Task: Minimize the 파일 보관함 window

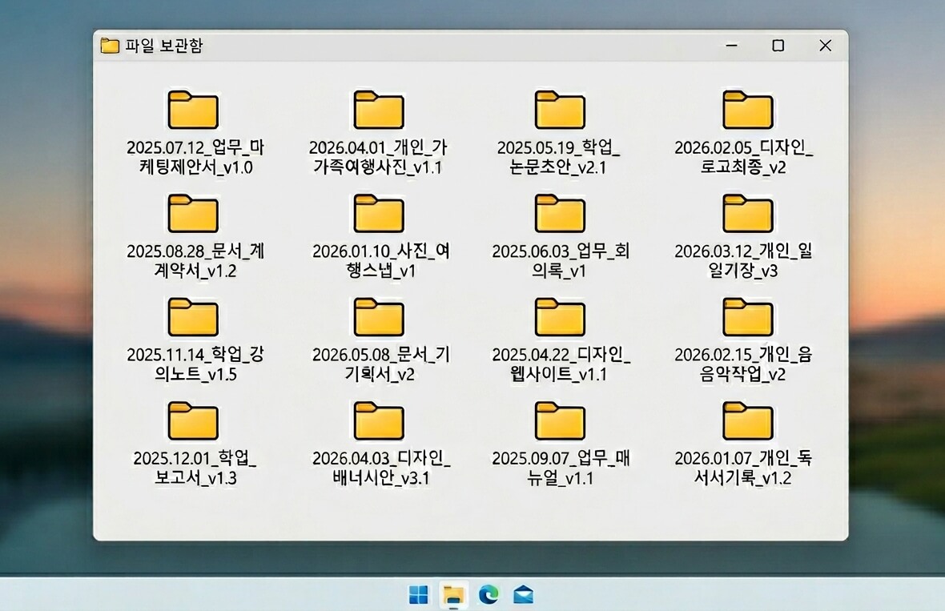Action: tap(732, 46)
